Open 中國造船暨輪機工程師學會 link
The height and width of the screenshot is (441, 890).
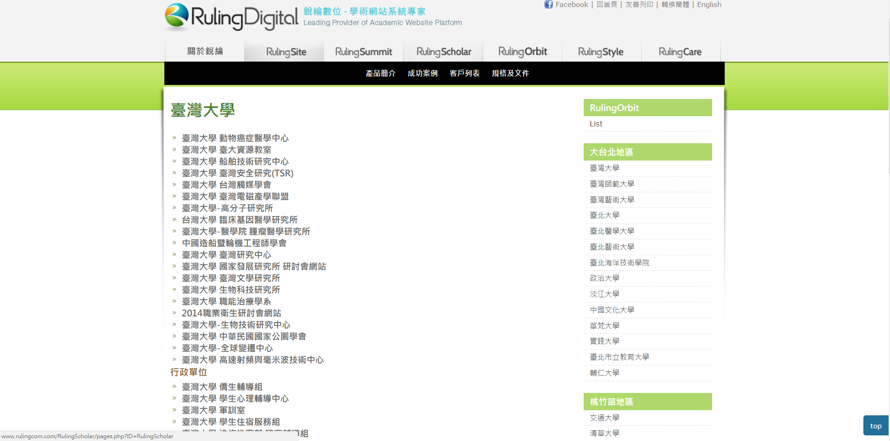point(234,243)
